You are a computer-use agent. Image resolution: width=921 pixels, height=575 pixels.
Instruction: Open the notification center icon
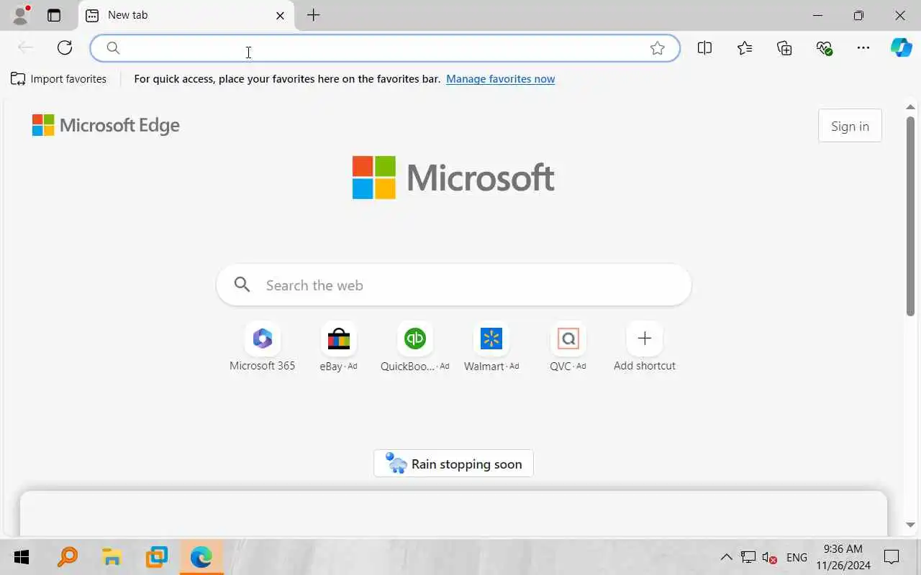click(891, 557)
